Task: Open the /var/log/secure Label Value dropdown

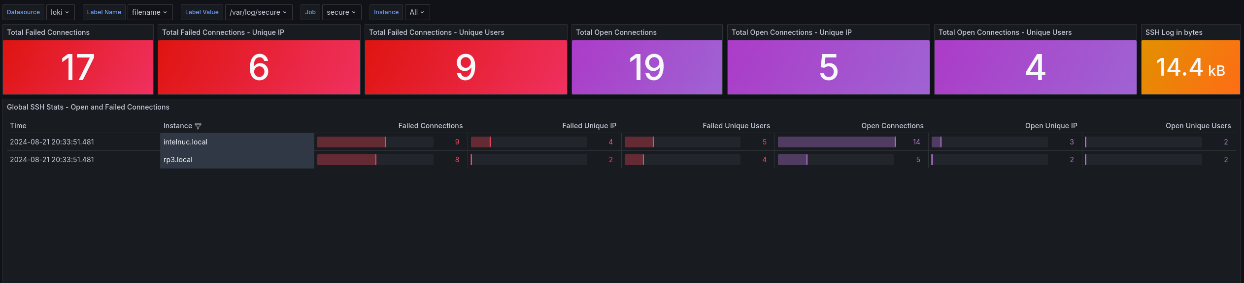Action: pos(258,12)
